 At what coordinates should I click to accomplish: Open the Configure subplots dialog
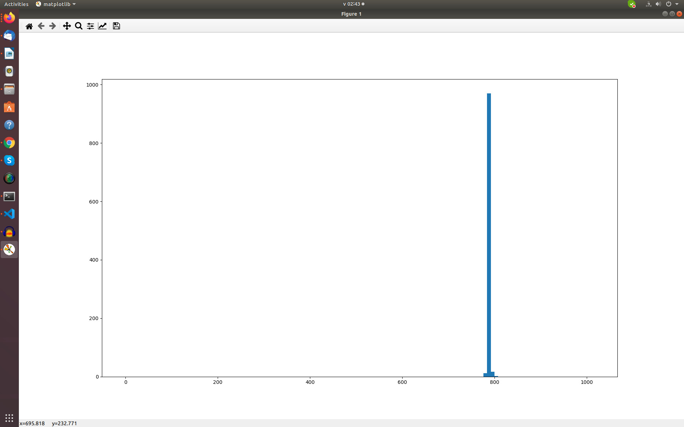click(90, 26)
